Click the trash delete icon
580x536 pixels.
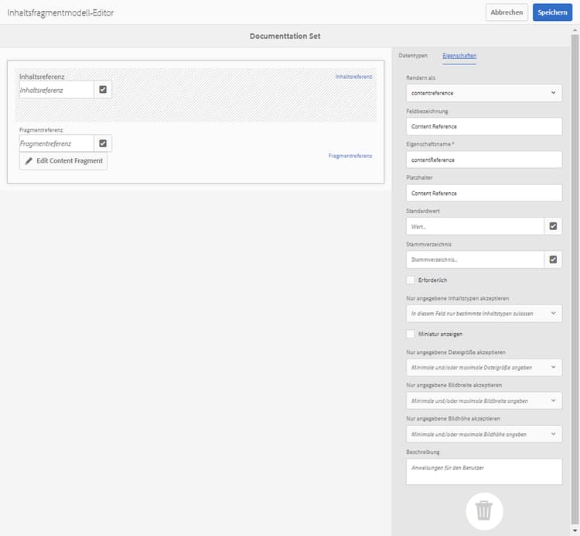click(x=484, y=510)
